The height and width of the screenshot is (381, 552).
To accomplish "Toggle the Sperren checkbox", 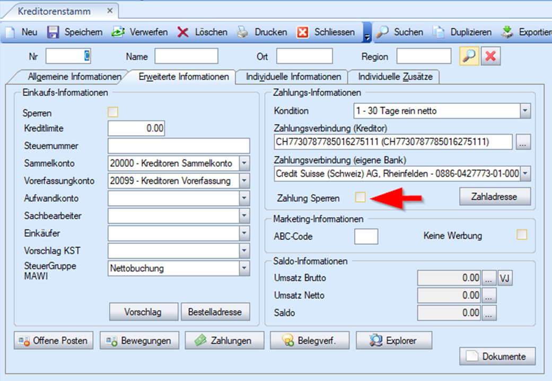I will coord(113,112).
